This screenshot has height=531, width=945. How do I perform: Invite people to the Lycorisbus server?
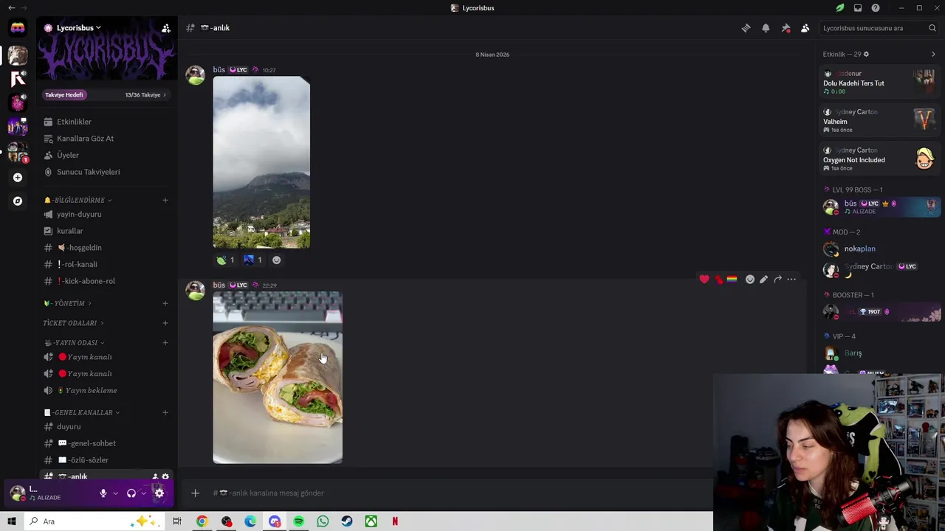(166, 28)
